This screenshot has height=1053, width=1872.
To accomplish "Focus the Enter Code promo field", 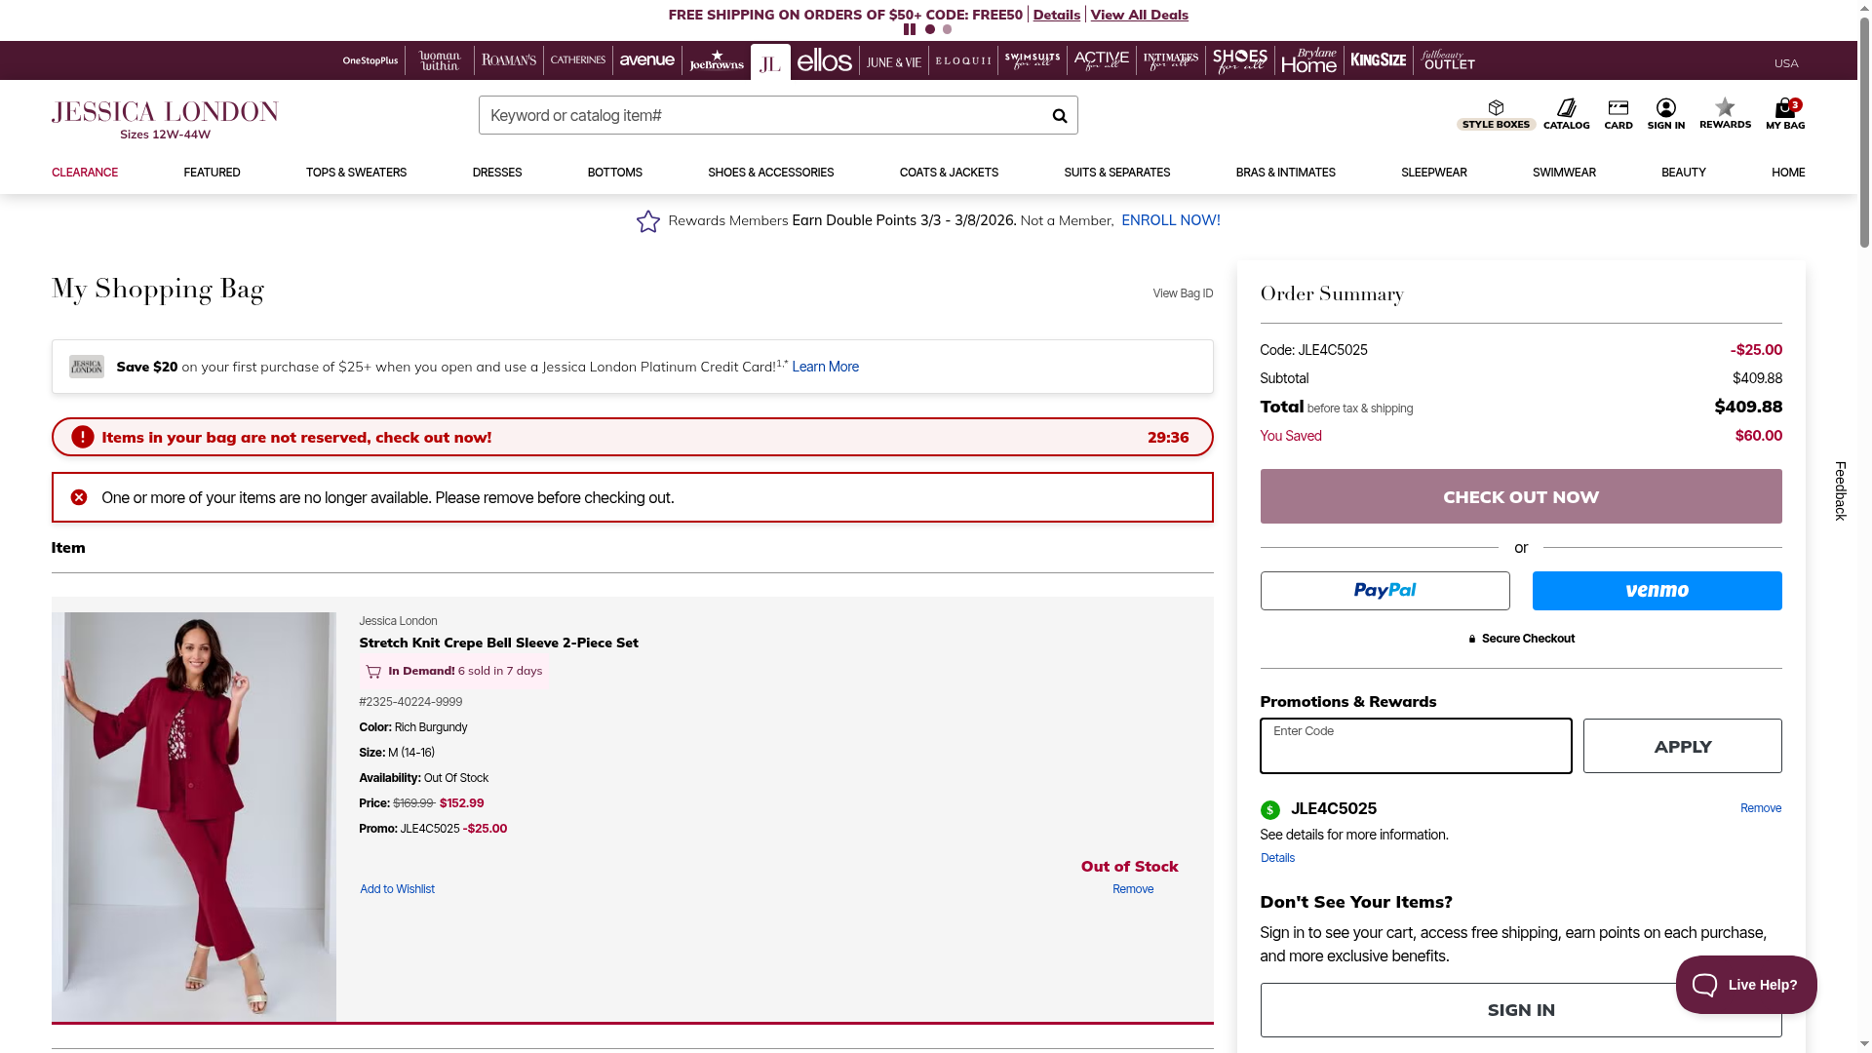I will tap(1415, 747).
